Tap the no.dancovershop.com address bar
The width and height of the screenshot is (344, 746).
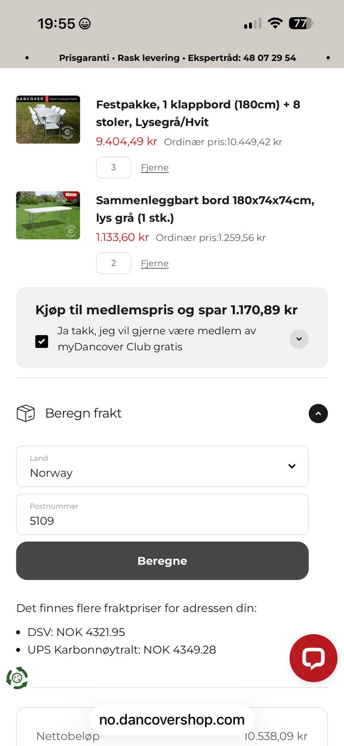point(172,719)
